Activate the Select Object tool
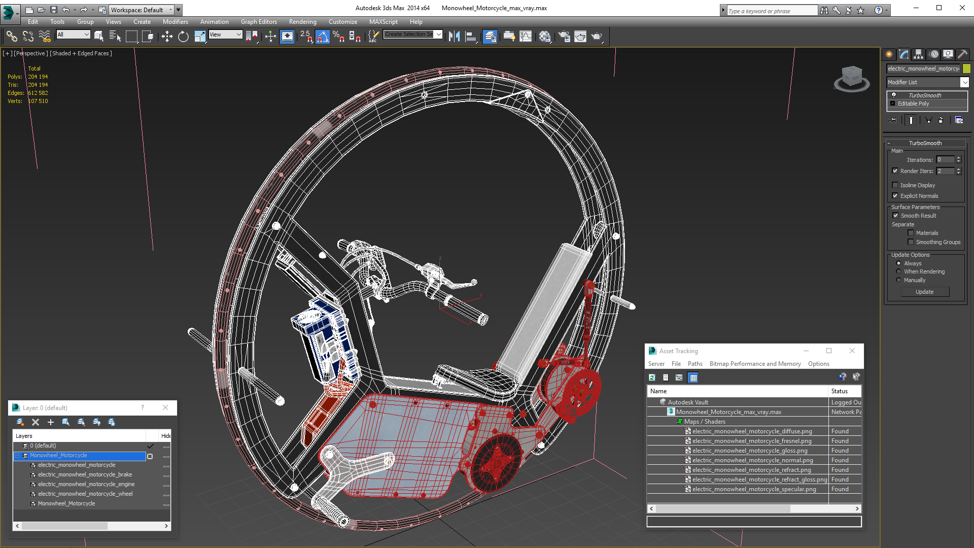Image resolution: width=974 pixels, height=548 pixels. 99,36
